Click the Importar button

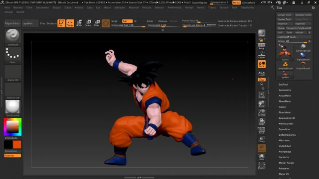[x=285, y=24]
